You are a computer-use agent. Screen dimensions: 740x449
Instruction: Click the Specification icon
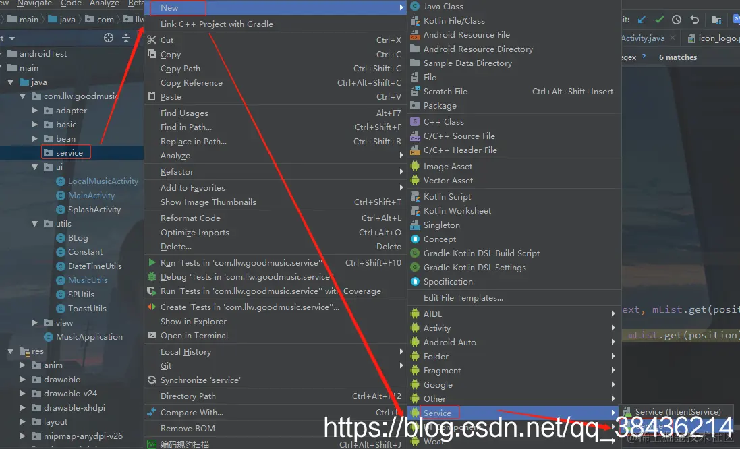415,281
